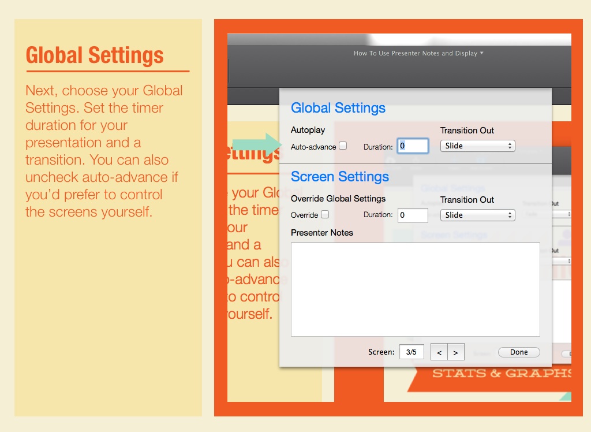Advance to next screen with > button
This screenshot has width=591, height=432.
[455, 352]
